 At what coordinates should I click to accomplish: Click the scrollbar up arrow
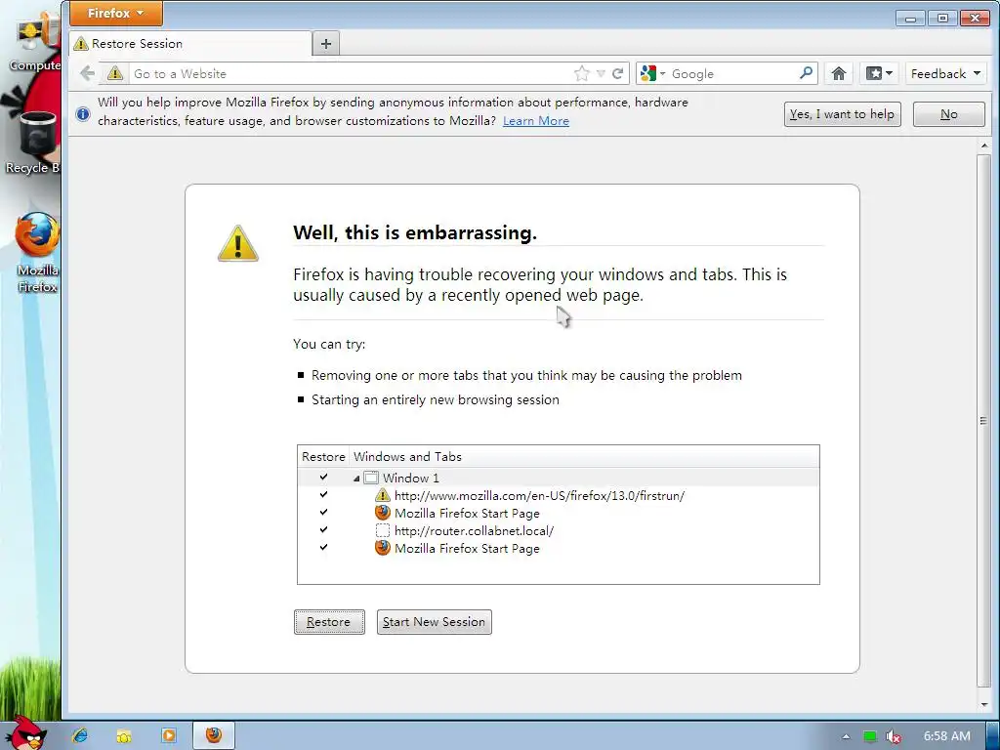click(x=983, y=146)
